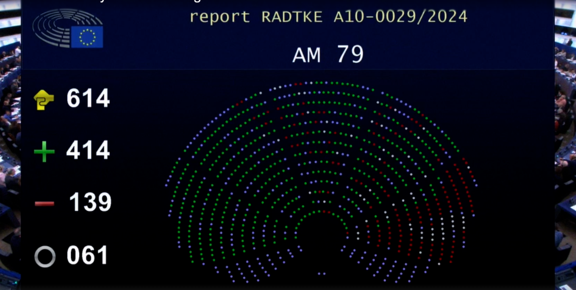Click the word RADTKE in the title
576x290 pixels.
[292, 17]
